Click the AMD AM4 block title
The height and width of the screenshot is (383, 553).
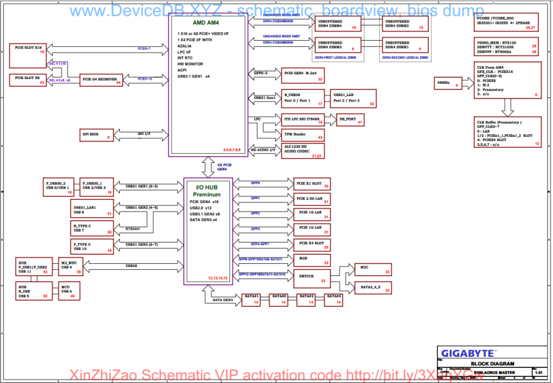pyautogui.click(x=206, y=22)
